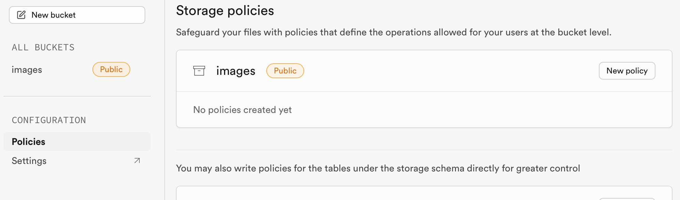Viewport: 680px width, 200px height.
Task: Click the archive box icon next to images
Action: click(199, 71)
